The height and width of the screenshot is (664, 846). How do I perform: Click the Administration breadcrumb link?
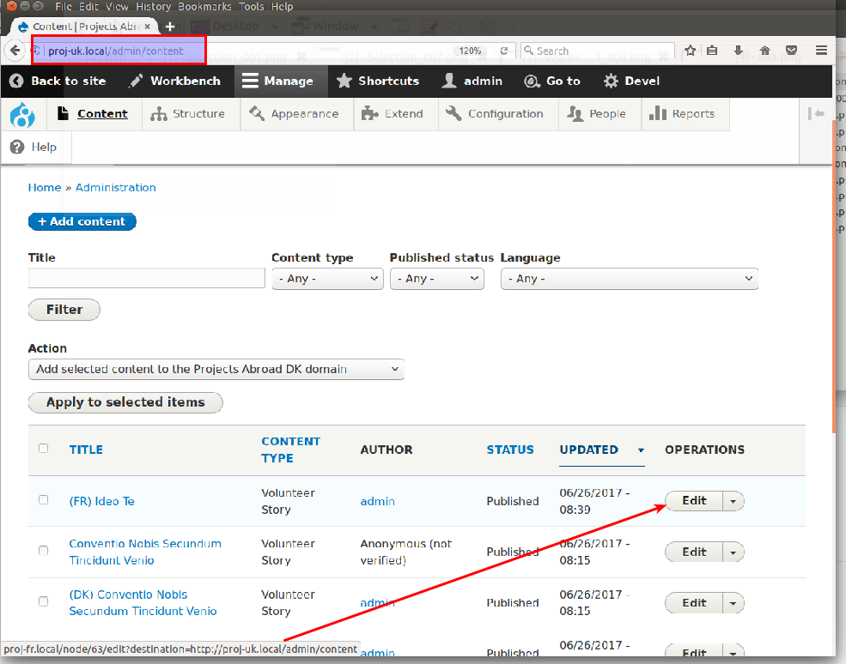(115, 188)
